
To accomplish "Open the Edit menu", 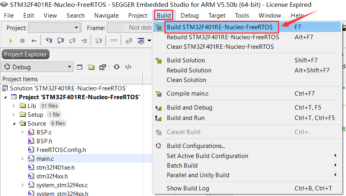I will (x=29, y=16).
